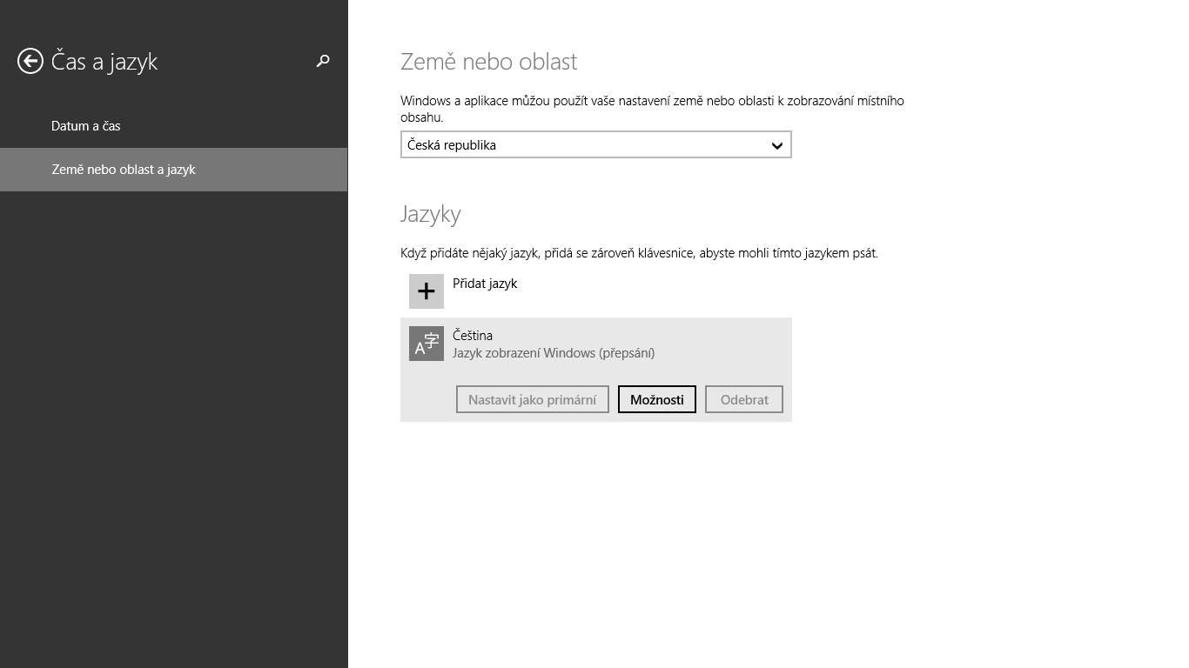
Task: Select the Čeština language glyph icon
Action: 427,344
